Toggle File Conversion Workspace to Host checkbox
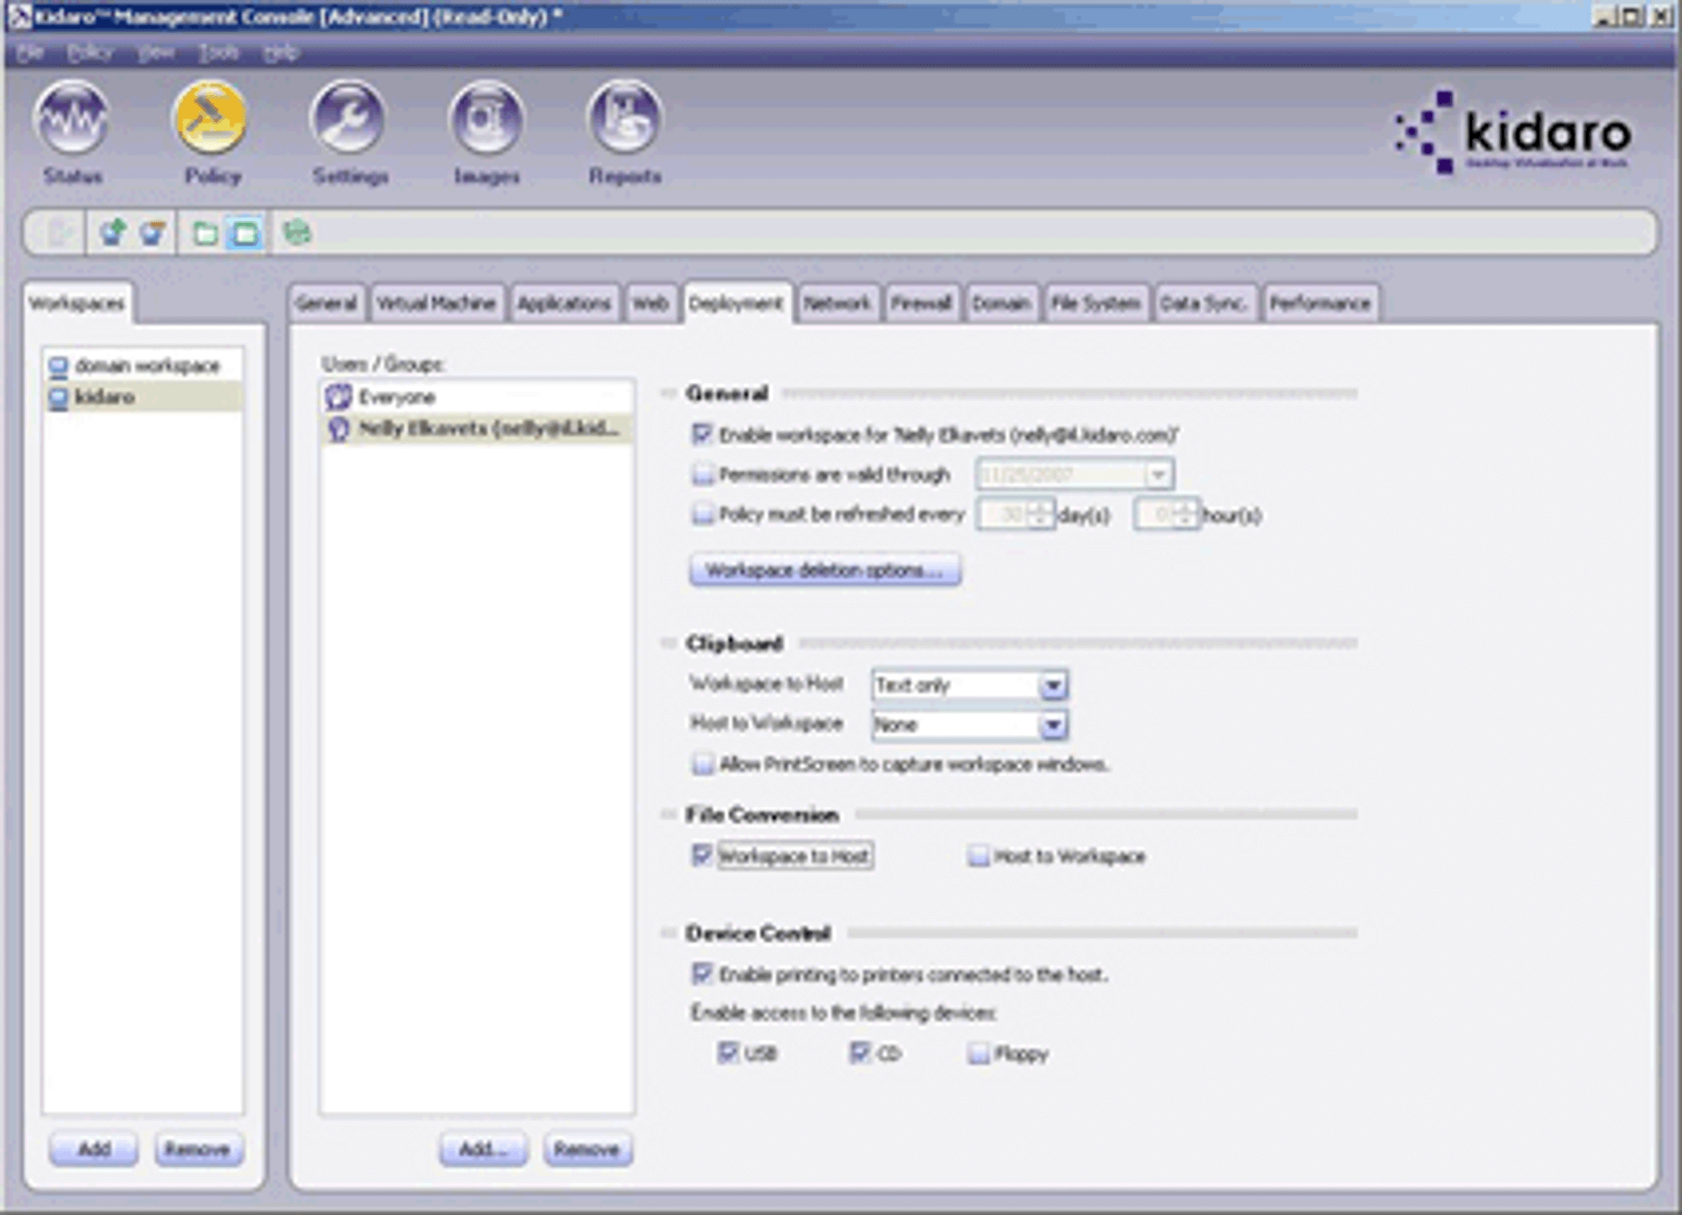The width and height of the screenshot is (1682, 1215). [x=701, y=855]
